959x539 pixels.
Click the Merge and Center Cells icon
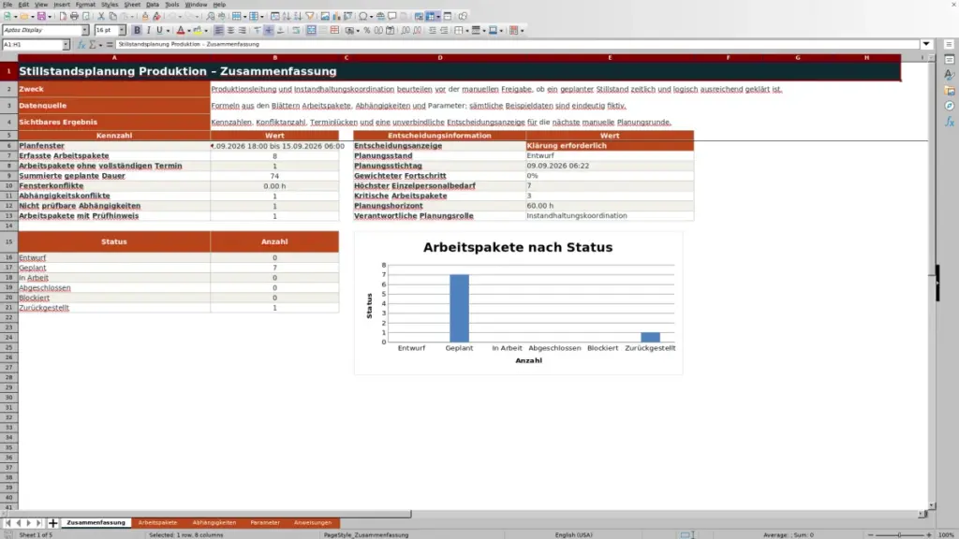pyautogui.click(x=311, y=30)
